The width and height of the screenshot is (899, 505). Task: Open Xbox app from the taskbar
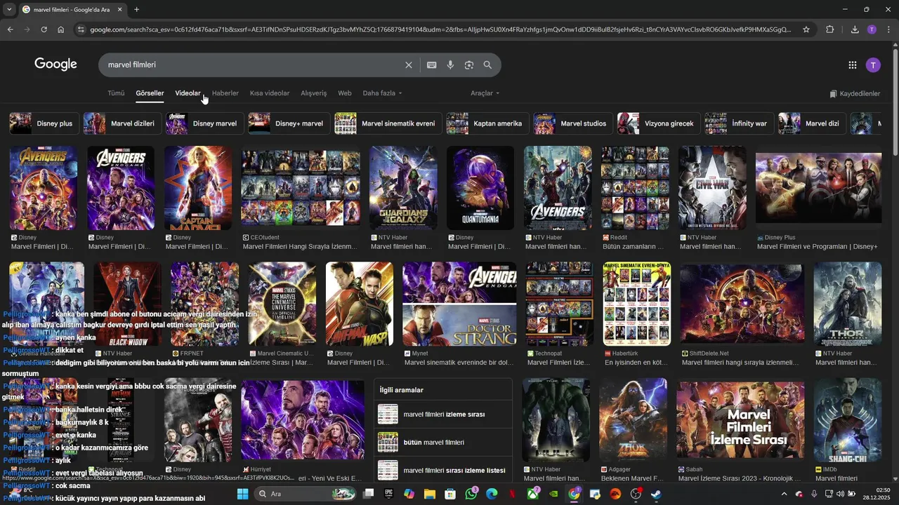[x=533, y=494]
